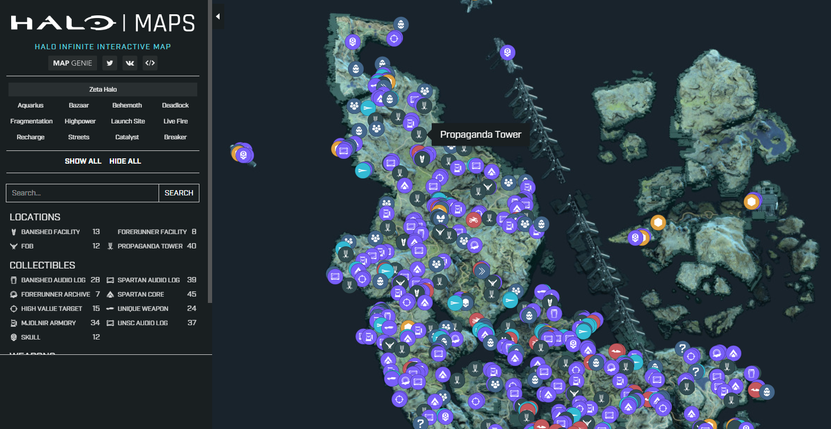Open the Highpower map
The image size is (831, 429).
(80, 121)
